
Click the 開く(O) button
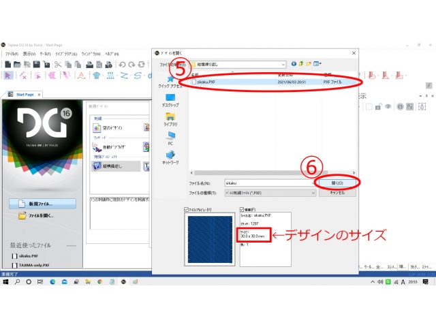(x=337, y=183)
